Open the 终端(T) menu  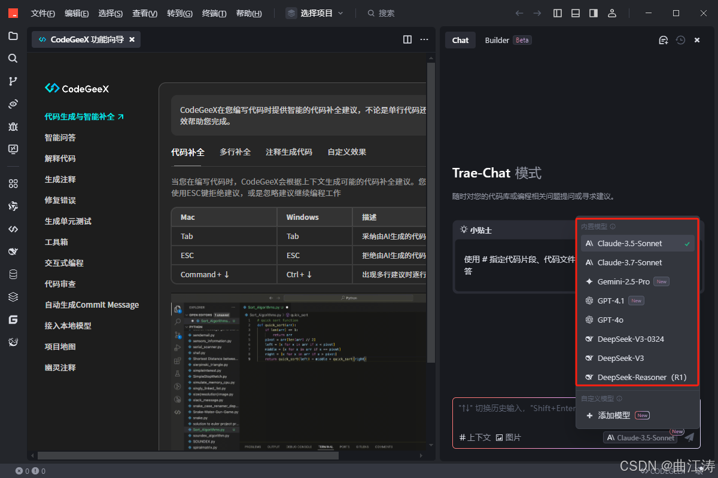(214, 13)
